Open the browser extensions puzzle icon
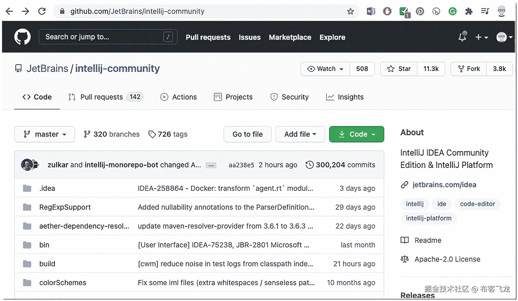 [x=469, y=11]
